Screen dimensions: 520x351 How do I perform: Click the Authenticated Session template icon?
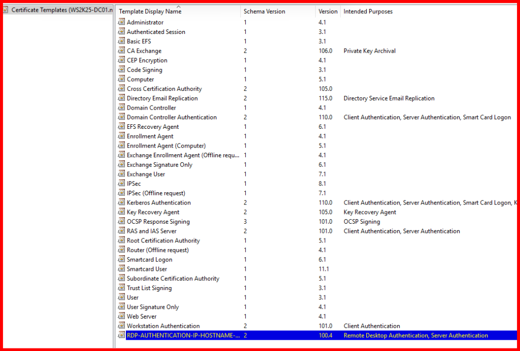(121, 32)
